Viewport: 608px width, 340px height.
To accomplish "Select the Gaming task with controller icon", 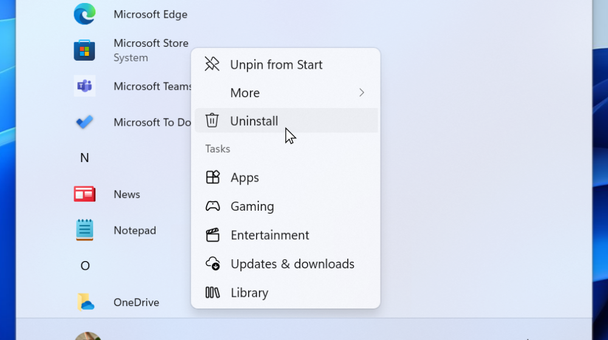I will pyautogui.click(x=252, y=206).
